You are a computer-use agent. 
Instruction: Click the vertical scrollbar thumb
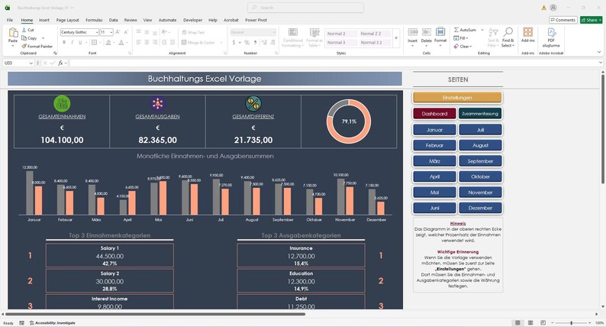[603, 128]
